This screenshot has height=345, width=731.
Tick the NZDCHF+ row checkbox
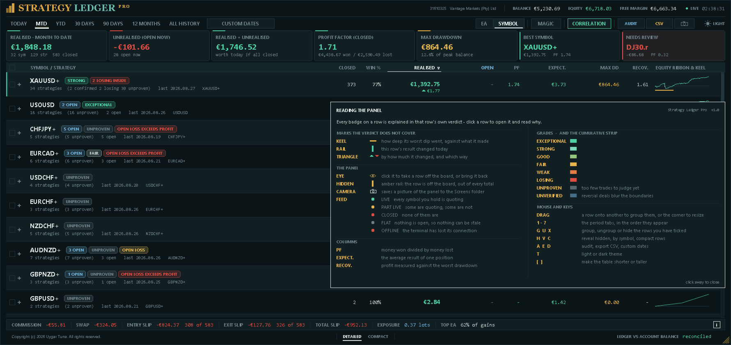[x=12, y=230]
